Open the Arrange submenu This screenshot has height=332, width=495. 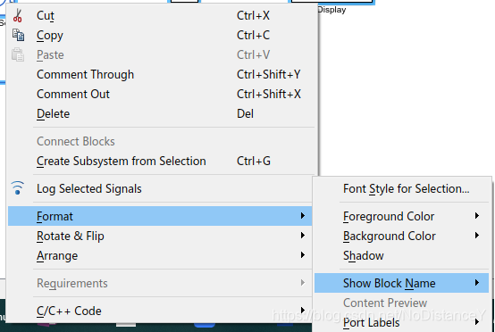[x=160, y=255]
